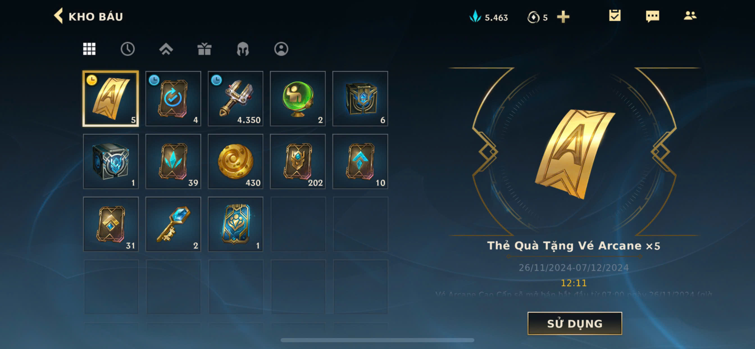Select the green orb item
Viewport: 755px width, 349px height.
pyautogui.click(x=298, y=99)
